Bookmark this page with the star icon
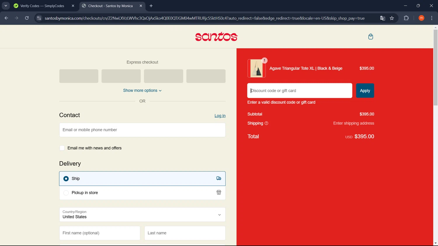 click(392, 18)
